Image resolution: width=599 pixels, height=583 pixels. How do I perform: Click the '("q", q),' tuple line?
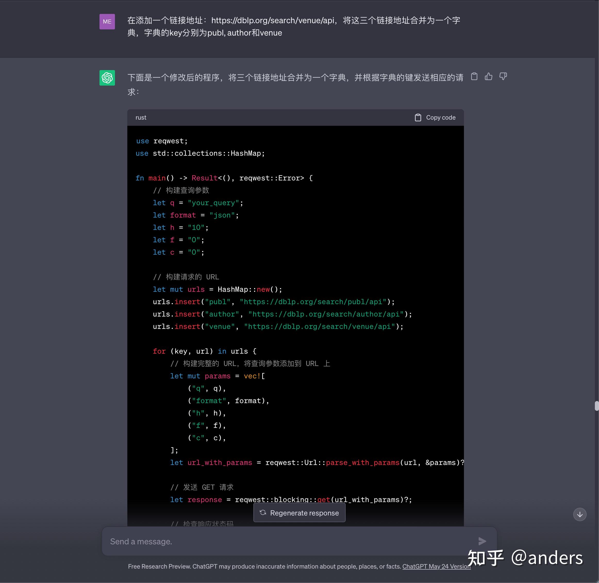point(207,389)
